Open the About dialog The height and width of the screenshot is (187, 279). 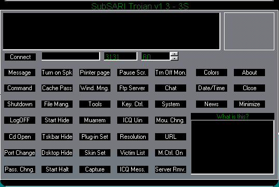coord(249,73)
